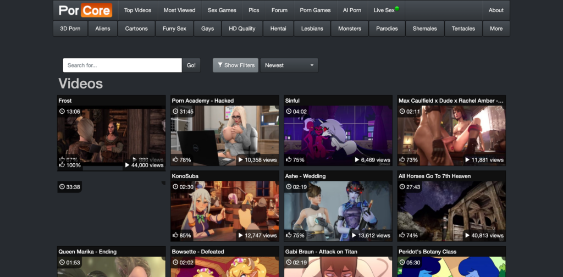Click the thumbs-up icon beside 78%
The width and height of the screenshot is (563, 277).
pyautogui.click(x=175, y=159)
